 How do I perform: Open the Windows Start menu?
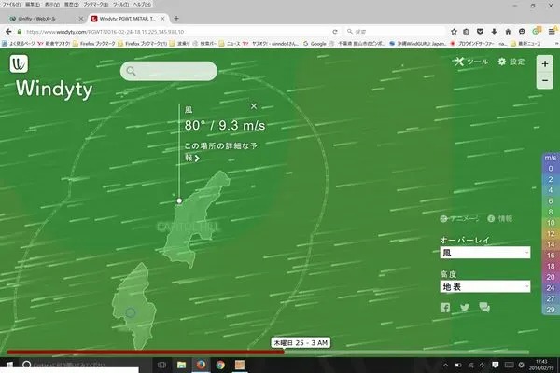(x=8, y=365)
